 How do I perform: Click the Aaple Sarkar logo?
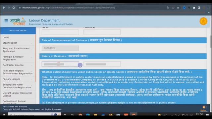[18, 21]
